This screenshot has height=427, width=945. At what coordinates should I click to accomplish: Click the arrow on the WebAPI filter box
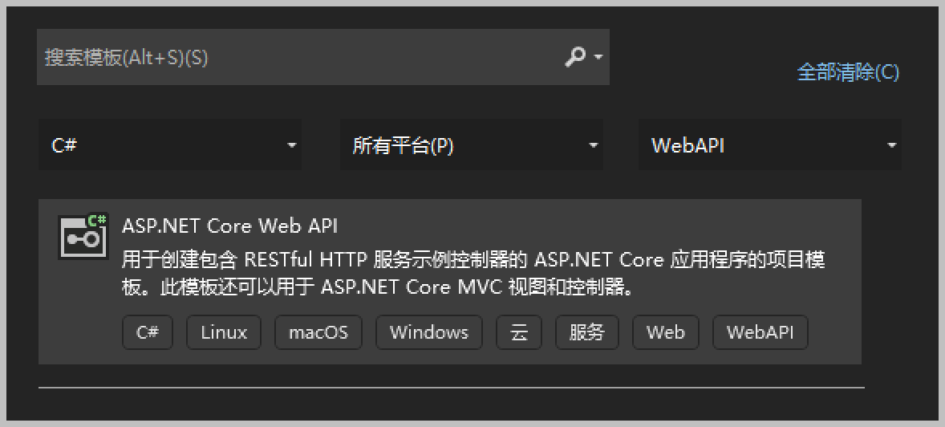891,145
